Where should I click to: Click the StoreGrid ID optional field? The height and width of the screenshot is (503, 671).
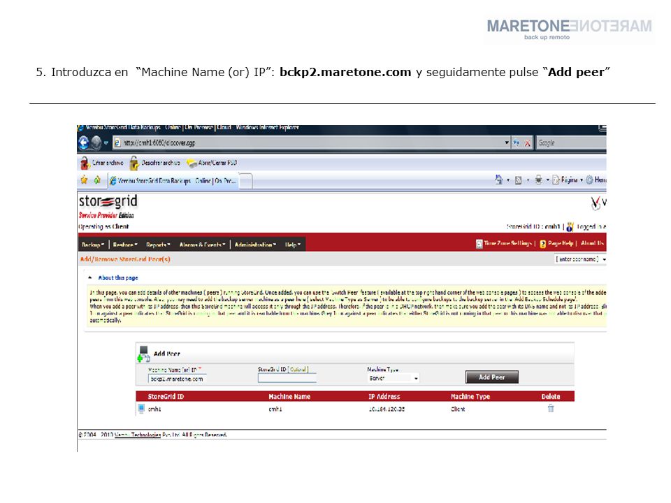click(x=287, y=378)
